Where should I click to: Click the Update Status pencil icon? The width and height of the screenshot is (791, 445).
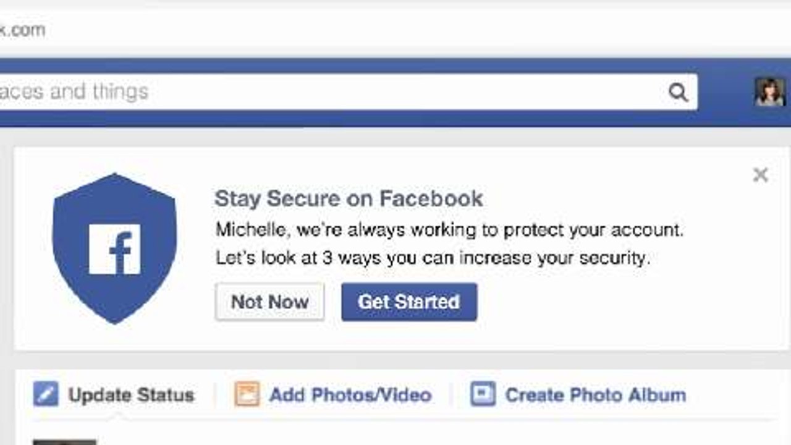[x=46, y=394]
